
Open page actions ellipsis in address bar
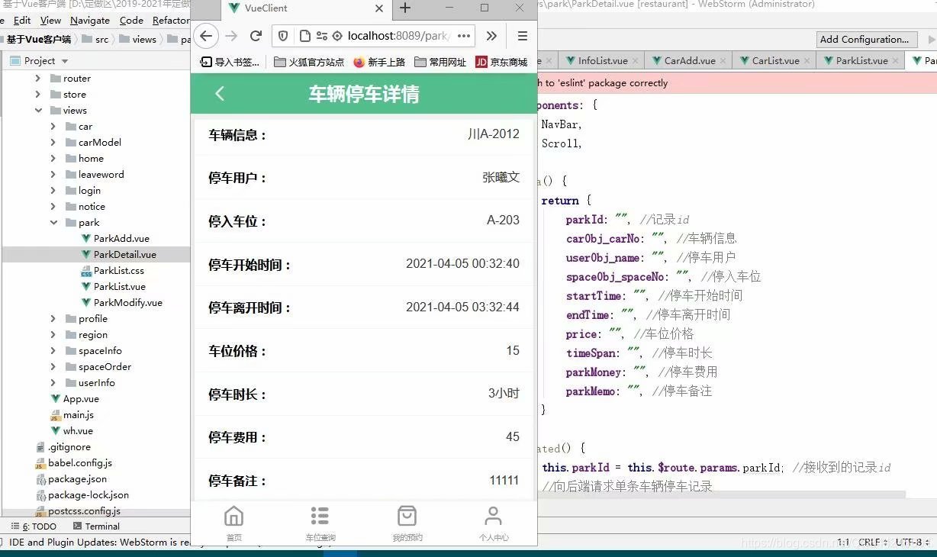tap(464, 36)
